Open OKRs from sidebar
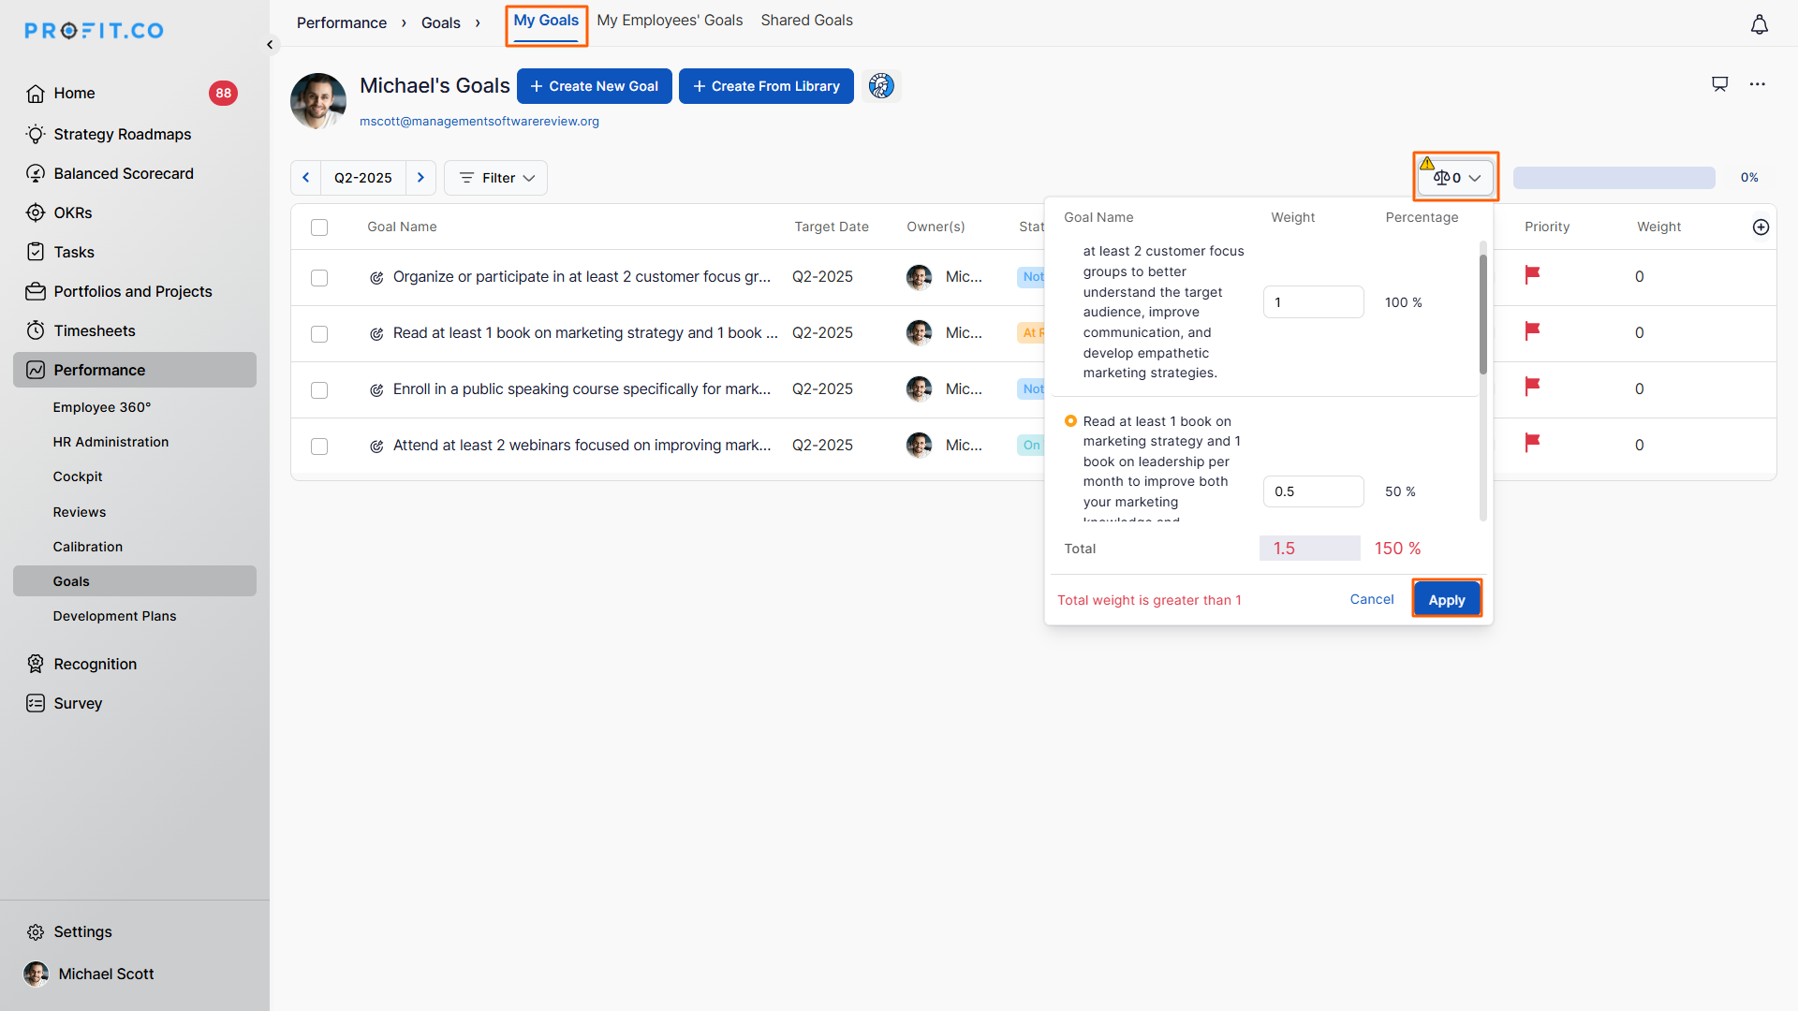Image resolution: width=1798 pixels, height=1011 pixels. point(72,212)
